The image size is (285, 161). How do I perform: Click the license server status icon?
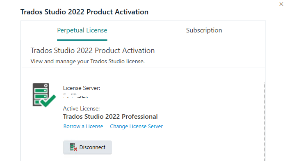tap(44, 95)
